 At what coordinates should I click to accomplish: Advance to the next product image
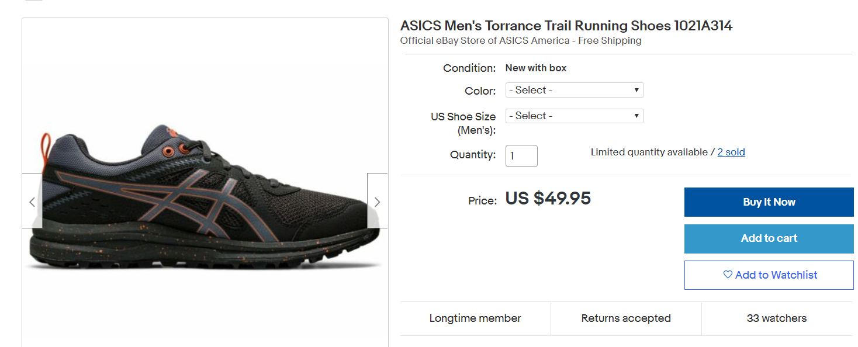click(x=377, y=202)
